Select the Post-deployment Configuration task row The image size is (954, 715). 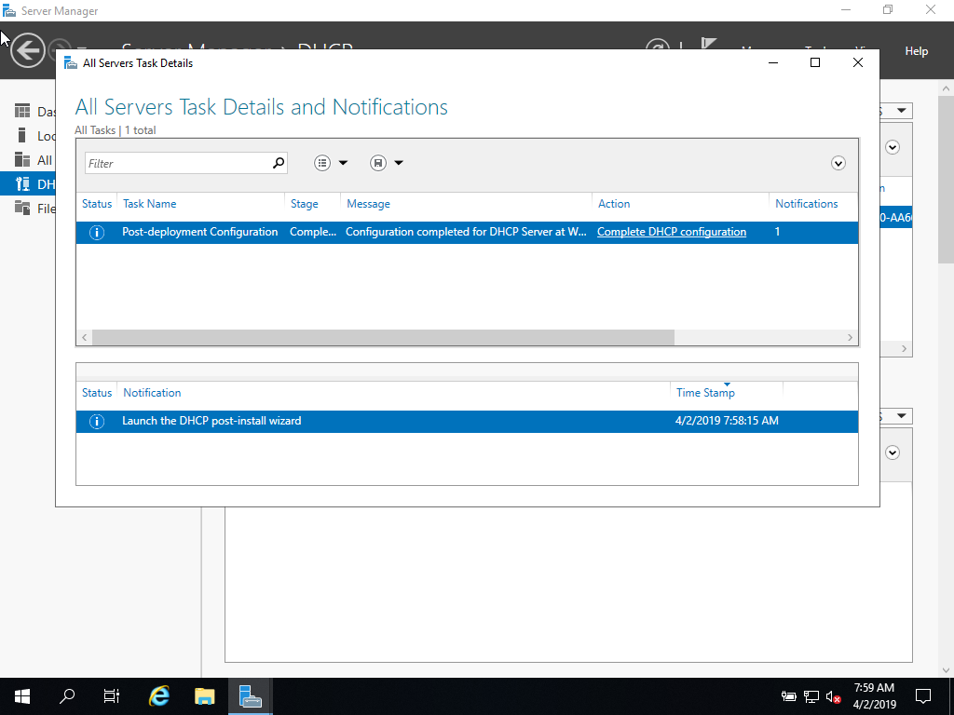467,232
